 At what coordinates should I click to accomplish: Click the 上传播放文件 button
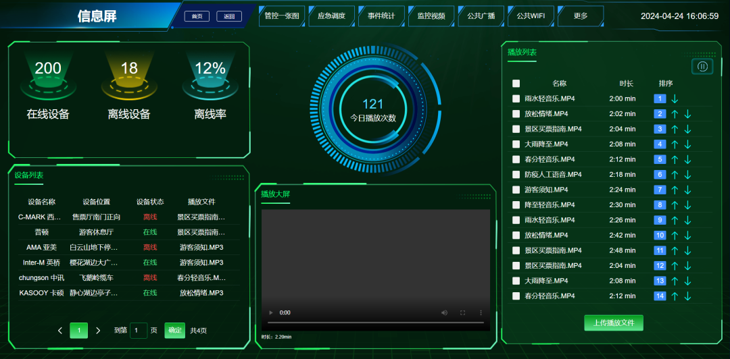(x=614, y=323)
